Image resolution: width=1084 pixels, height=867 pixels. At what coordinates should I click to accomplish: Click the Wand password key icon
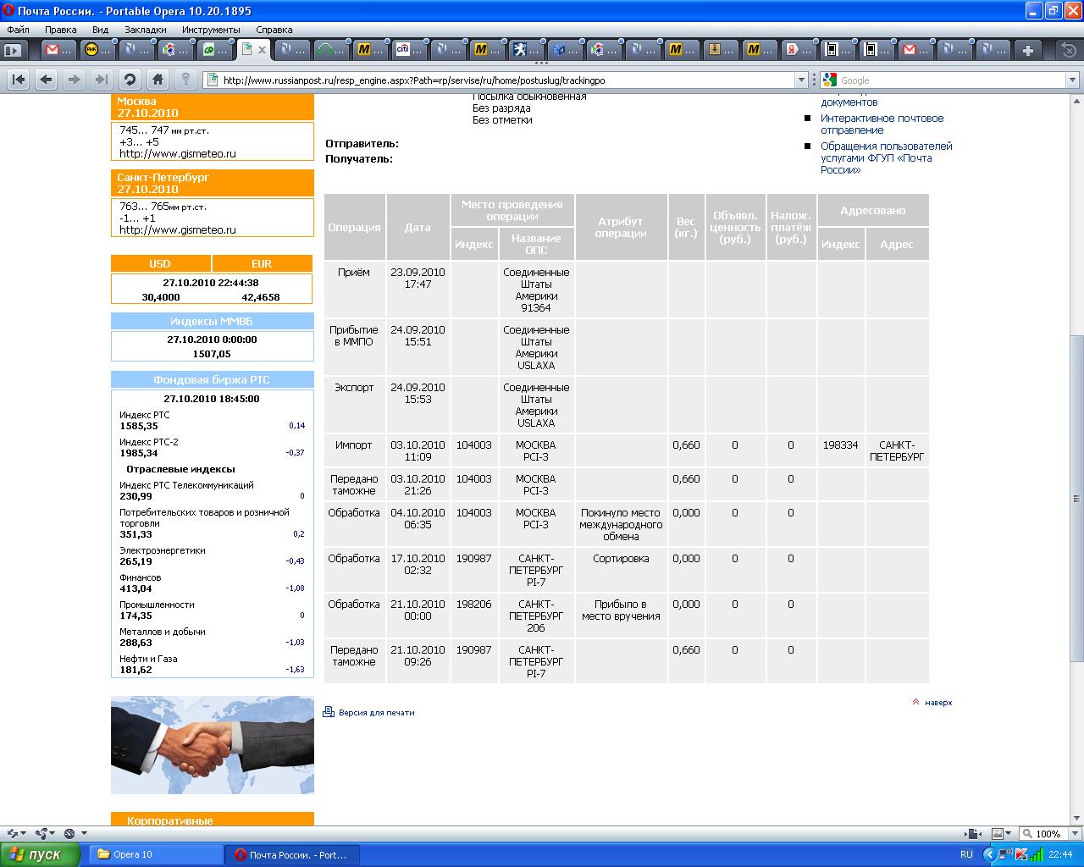[x=185, y=80]
